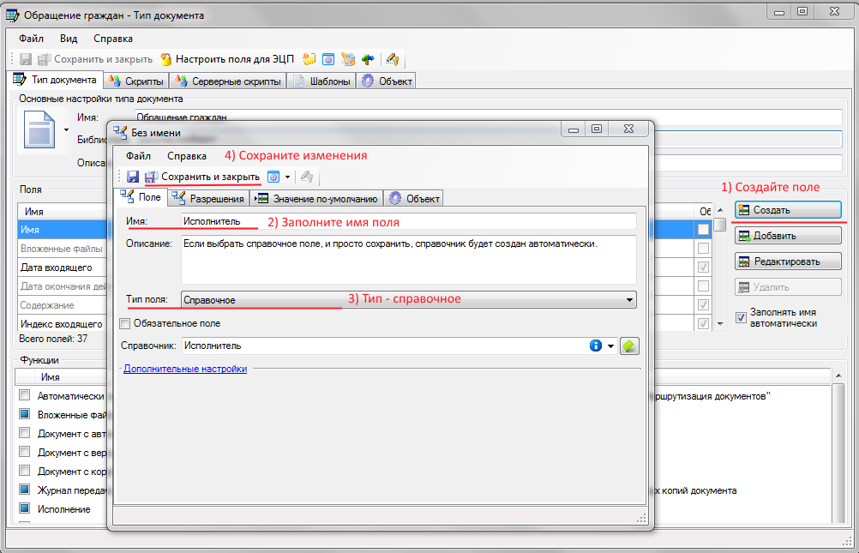Click the fields list vertical scrollbar thumb
Screen dimensions: 859x553
[x=721, y=225]
